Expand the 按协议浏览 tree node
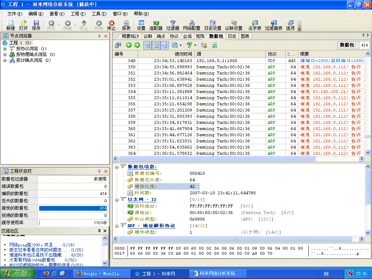 5,49
